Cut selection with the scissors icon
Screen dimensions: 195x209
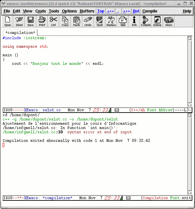click(x=53, y=21)
